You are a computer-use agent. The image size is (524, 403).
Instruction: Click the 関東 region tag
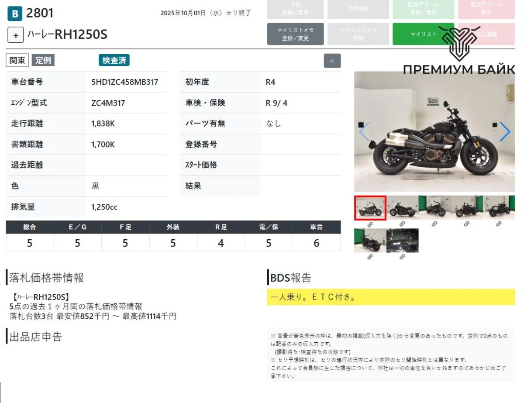[x=17, y=61]
